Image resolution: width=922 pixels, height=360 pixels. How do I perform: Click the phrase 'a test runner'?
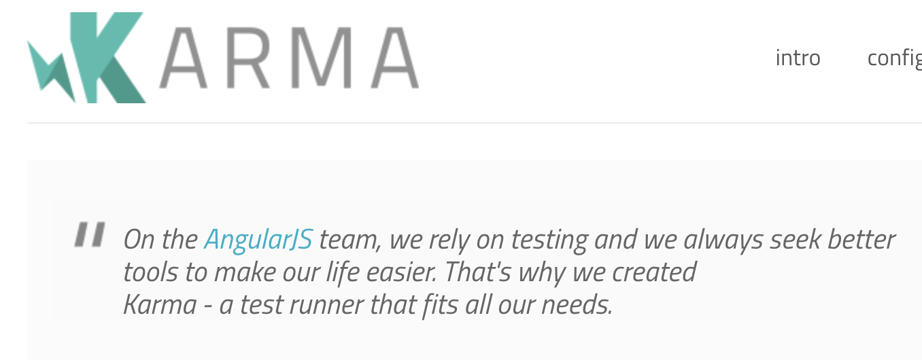[292, 304]
